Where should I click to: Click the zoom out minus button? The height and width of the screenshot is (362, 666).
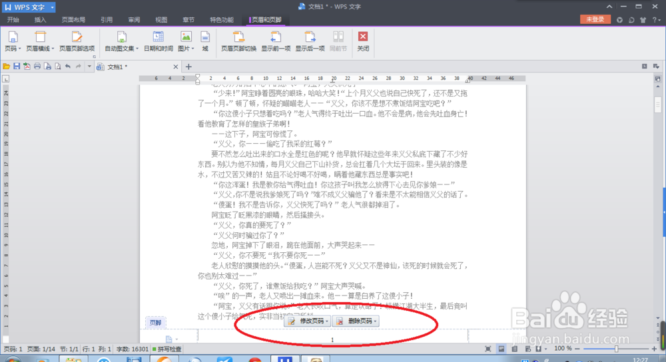coord(577,349)
